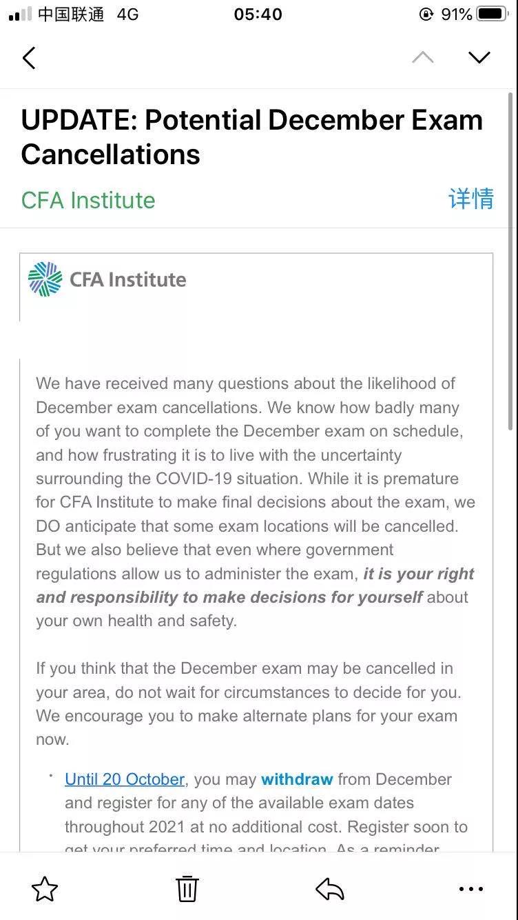Delete email using trash icon
The height and width of the screenshot is (920, 518).
coord(187,889)
